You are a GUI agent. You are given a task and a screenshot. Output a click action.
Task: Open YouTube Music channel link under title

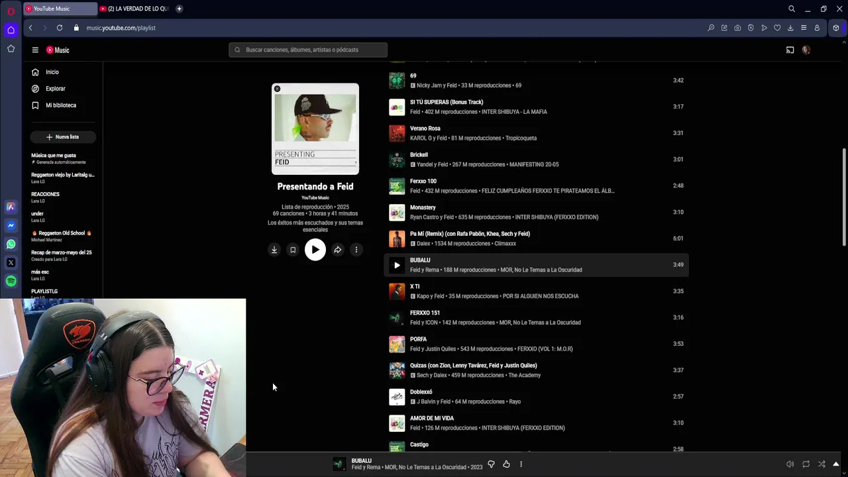pyautogui.click(x=315, y=197)
